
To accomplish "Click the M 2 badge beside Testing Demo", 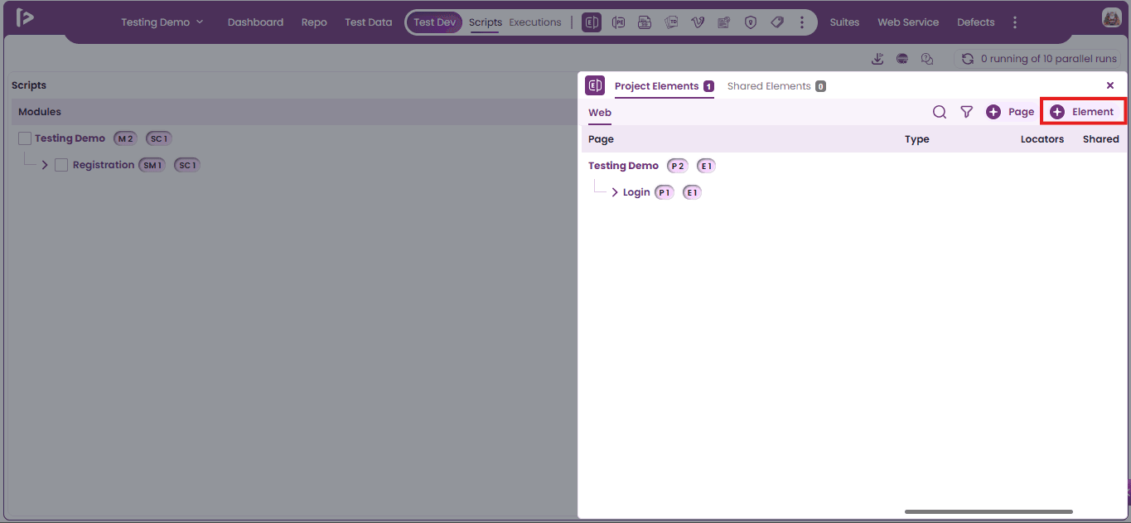I will pos(125,138).
